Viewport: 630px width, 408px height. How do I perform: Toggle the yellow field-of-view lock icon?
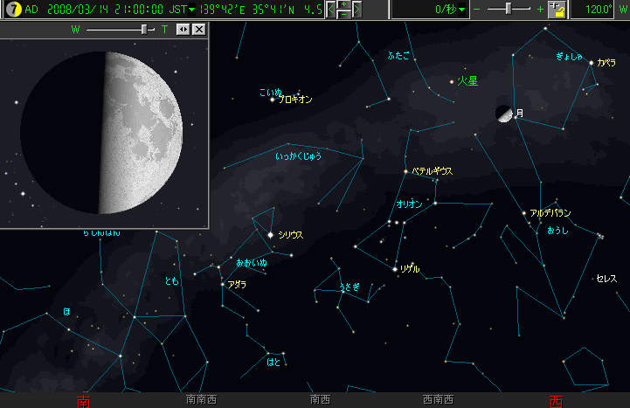557,10
